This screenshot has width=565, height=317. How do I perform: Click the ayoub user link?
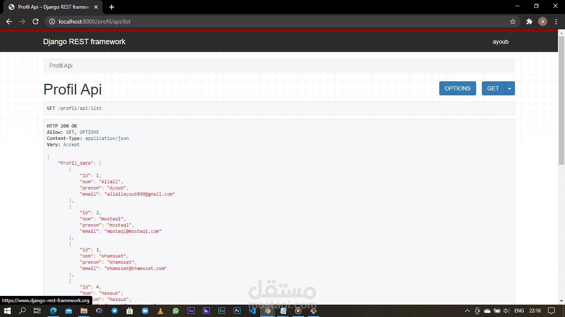(x=500, y=42)
